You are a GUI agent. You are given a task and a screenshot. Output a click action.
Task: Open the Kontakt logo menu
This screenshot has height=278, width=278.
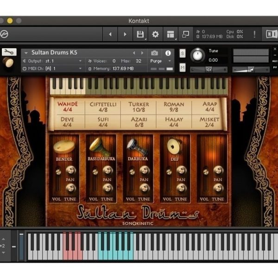4,34
